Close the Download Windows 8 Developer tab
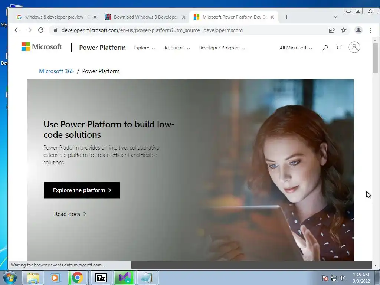380x285 pixels. tap(184, 17)
